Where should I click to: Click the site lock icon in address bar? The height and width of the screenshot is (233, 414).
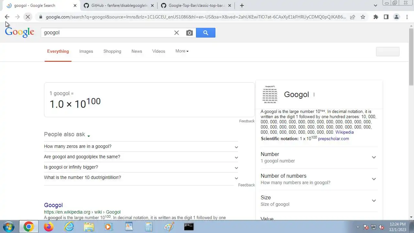[40, 17]
